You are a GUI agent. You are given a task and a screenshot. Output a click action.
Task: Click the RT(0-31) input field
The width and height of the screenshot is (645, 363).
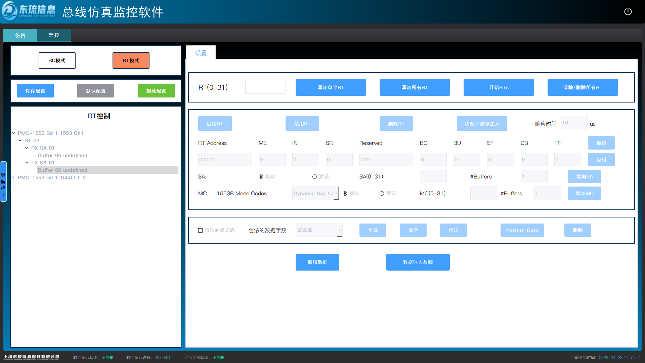point(265,87)
